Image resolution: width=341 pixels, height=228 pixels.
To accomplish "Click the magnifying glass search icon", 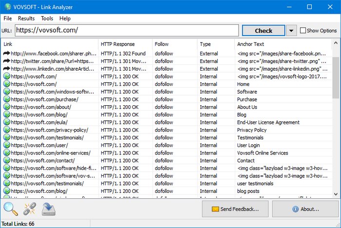I will click(10, 209).
